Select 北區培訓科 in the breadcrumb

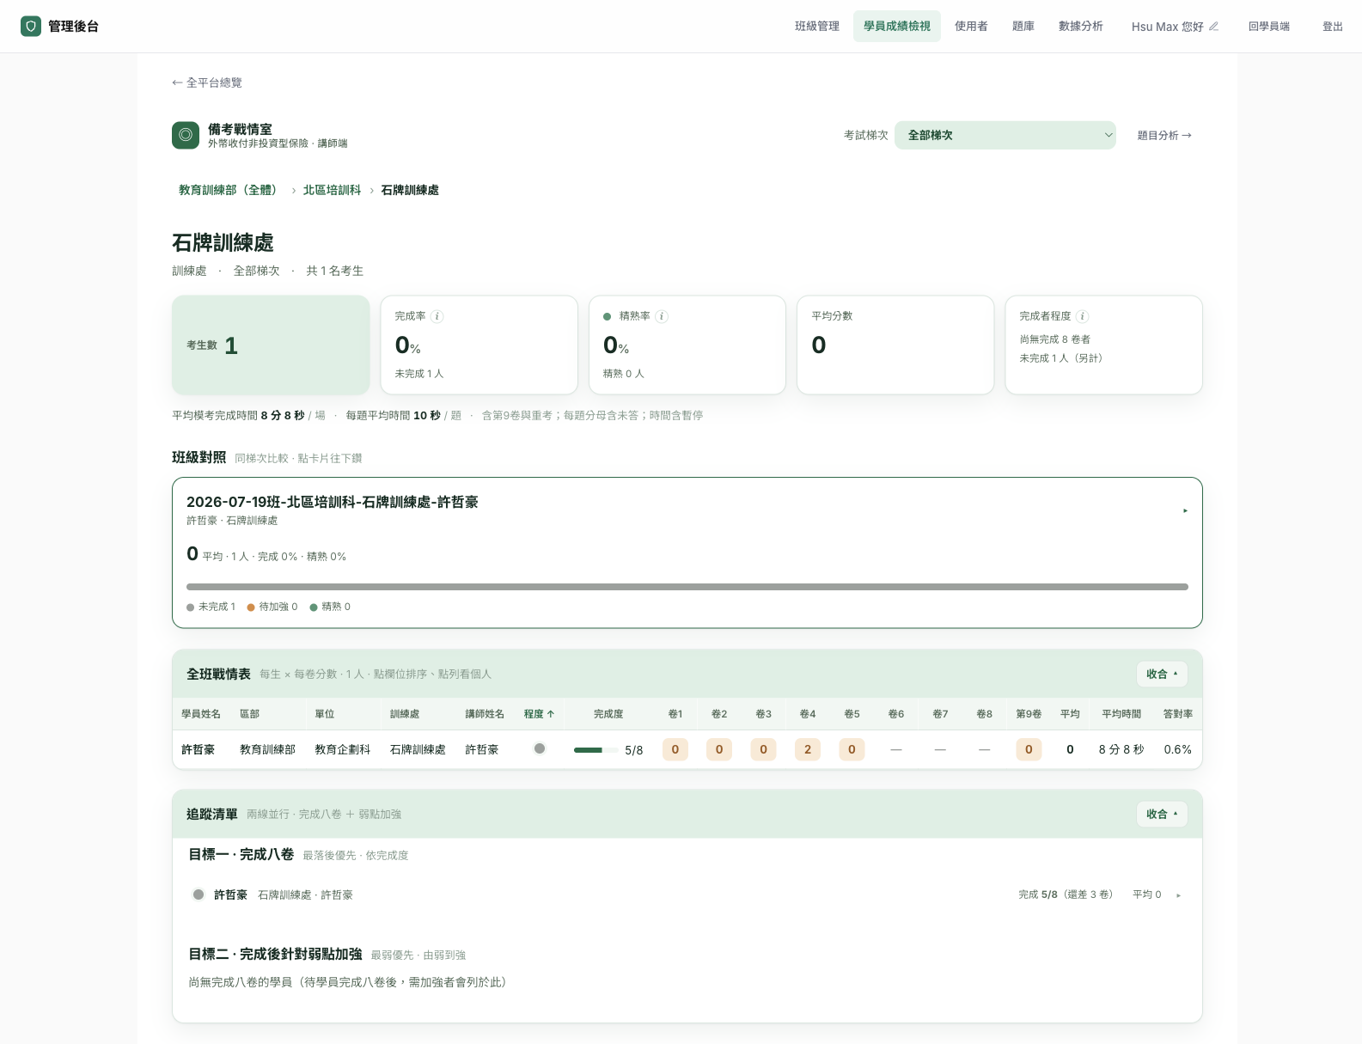332,190
